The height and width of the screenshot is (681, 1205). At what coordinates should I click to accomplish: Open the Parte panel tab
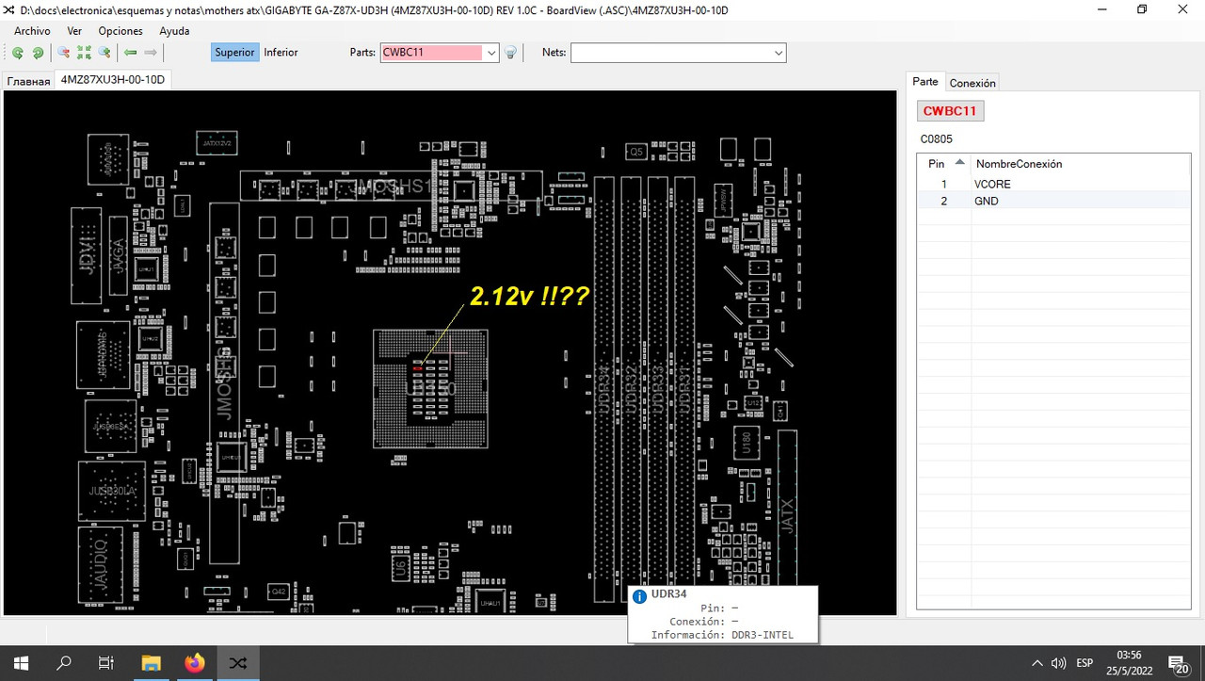925,82
